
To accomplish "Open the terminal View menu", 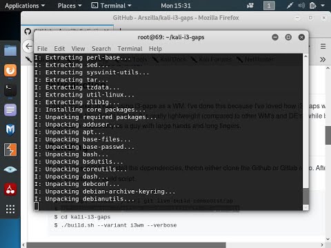I will (78, 49).
